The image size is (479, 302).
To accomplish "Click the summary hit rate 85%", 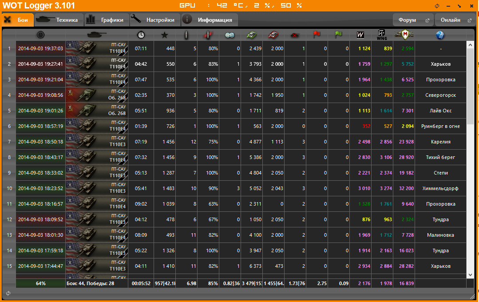I will (x=213, y=283).
